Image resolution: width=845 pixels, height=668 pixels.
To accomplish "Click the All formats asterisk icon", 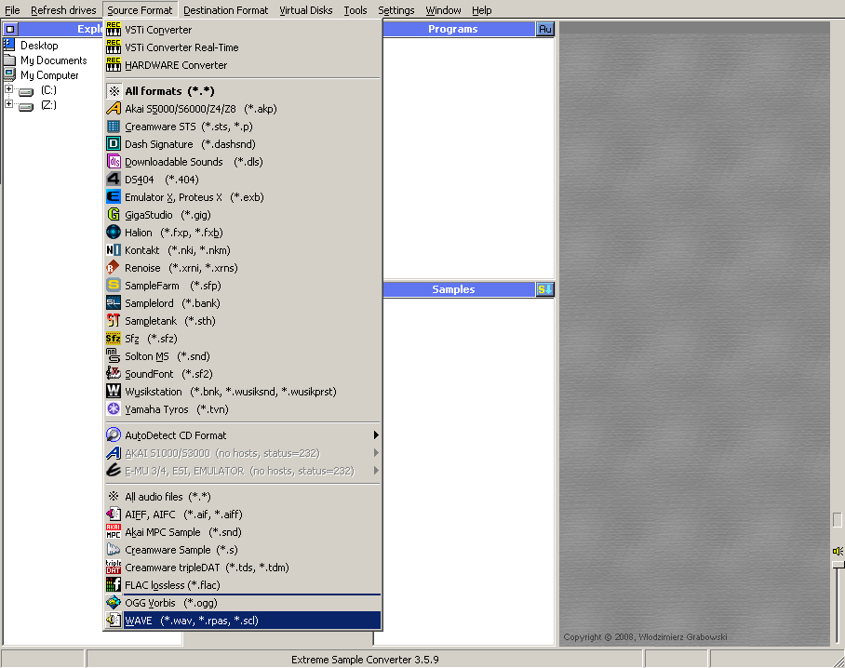I will click(114, 91).
